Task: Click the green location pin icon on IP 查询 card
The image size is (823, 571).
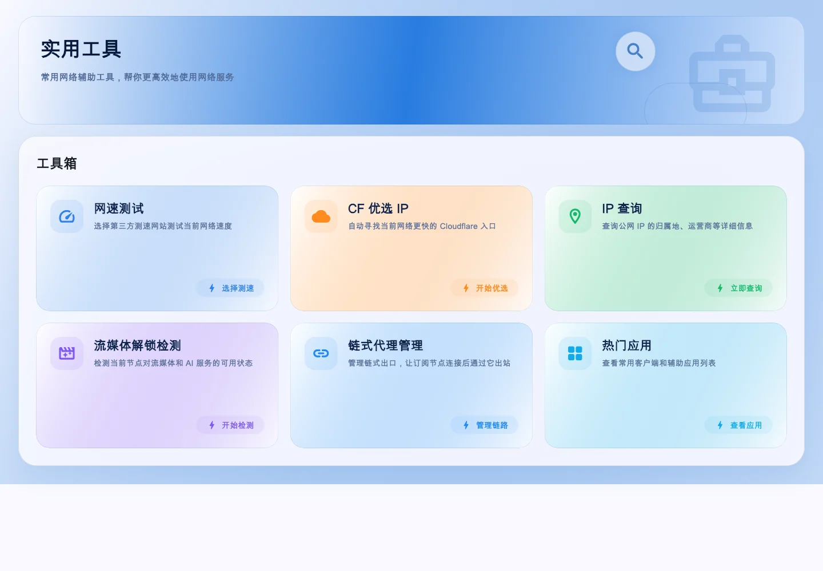Action: click(575, 216)
